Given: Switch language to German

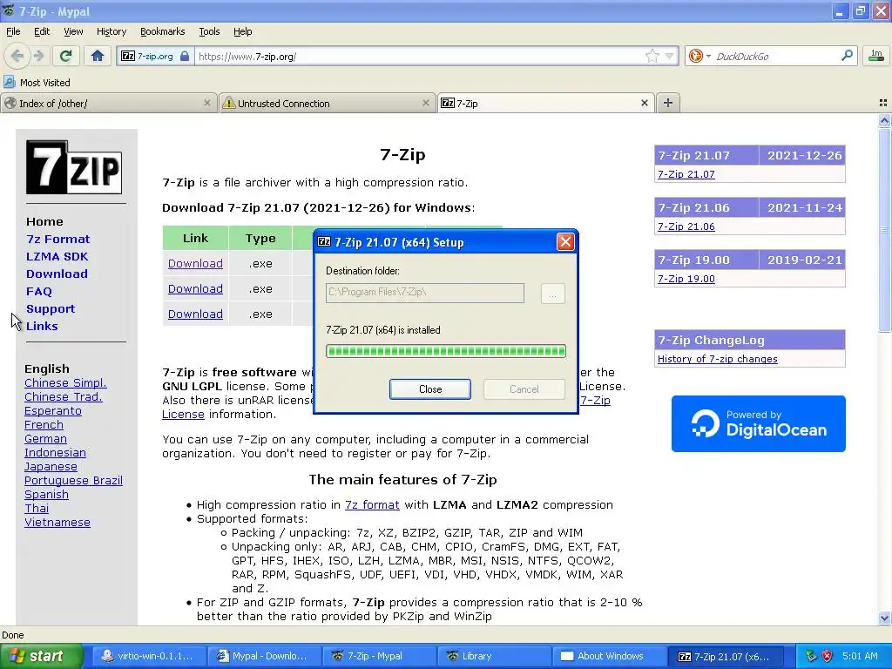Looking at the screenshot, I should [45, 439].
